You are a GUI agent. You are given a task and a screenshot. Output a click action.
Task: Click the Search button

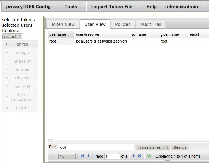(180, 147)
